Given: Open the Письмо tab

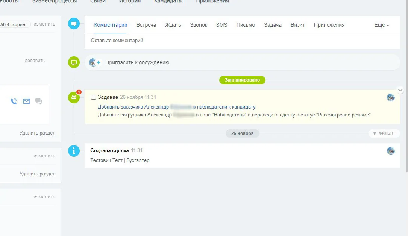Looking at the screenshot, I should tap(246, 25).
